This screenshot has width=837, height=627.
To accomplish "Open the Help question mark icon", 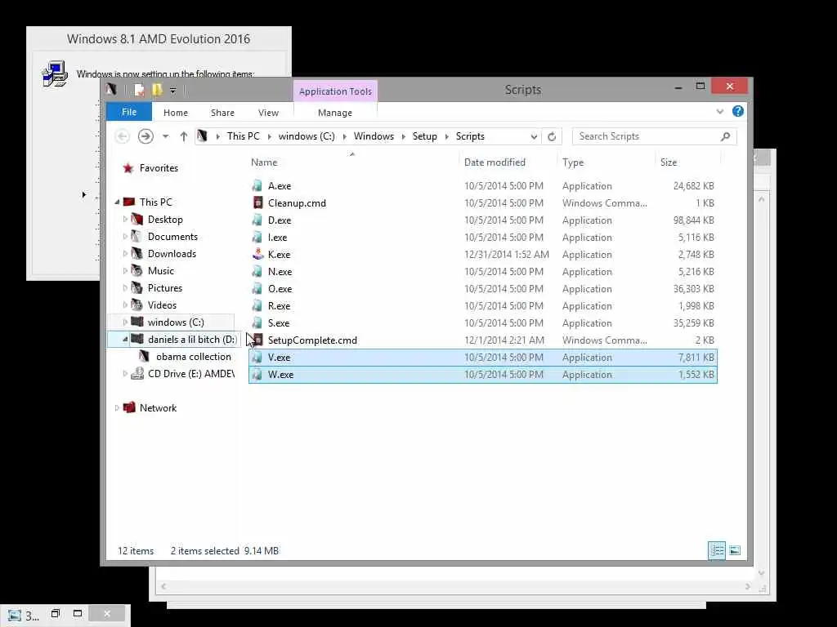I will pos(738,111).
